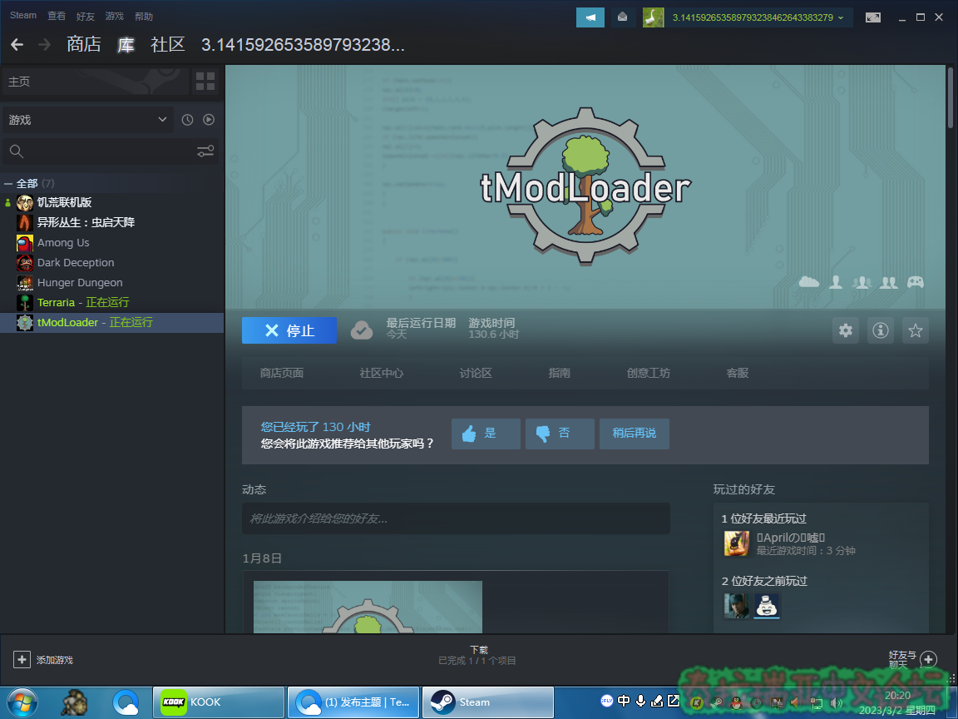
Task: Open the 帮助 menu
Action: pos(144,16)
